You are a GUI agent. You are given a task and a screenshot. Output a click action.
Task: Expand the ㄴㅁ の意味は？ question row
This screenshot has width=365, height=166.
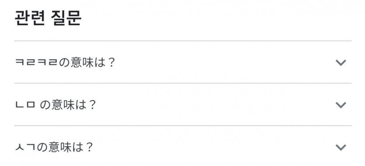coord(183,105)
